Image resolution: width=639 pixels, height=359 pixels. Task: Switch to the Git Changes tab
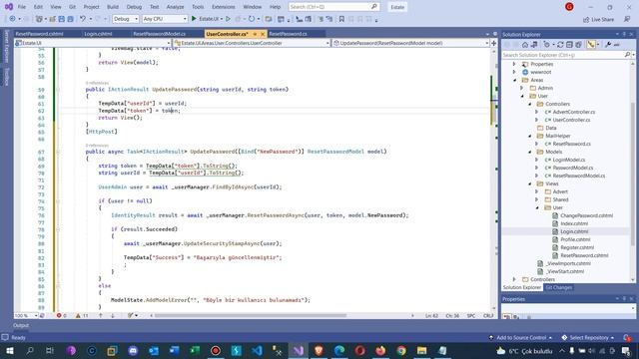tap(559, 288)
